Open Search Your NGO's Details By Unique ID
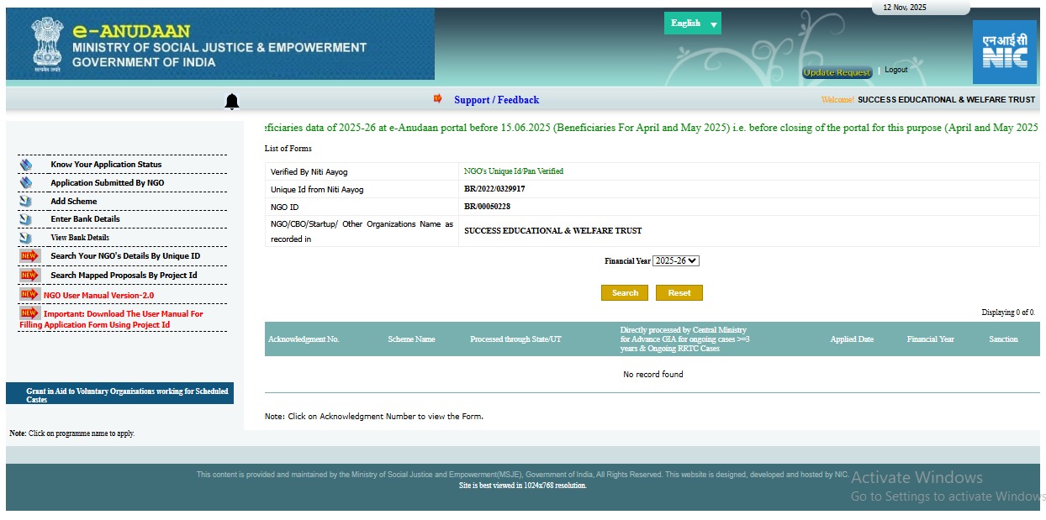 click(124, 256)
